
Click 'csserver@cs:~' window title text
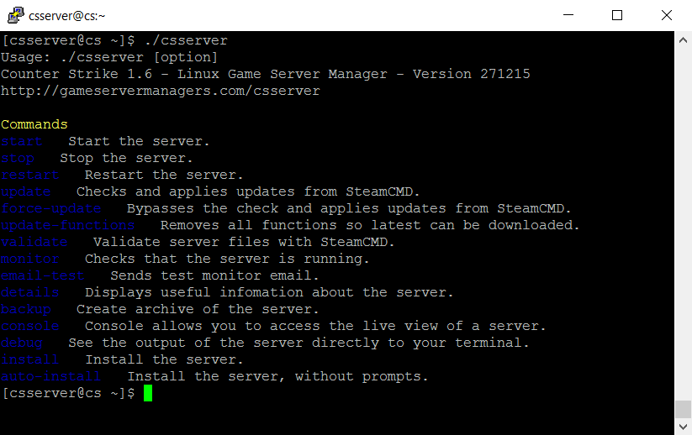tap(66, 16)
